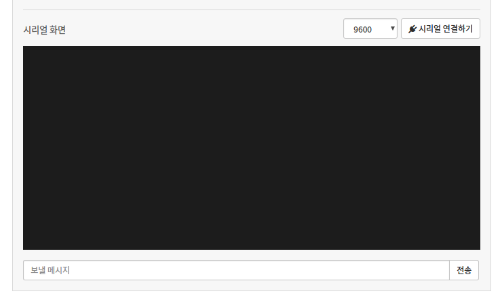Click 전송 next to the message field
This screenshot has width=500, height=300.
[464, 270]
